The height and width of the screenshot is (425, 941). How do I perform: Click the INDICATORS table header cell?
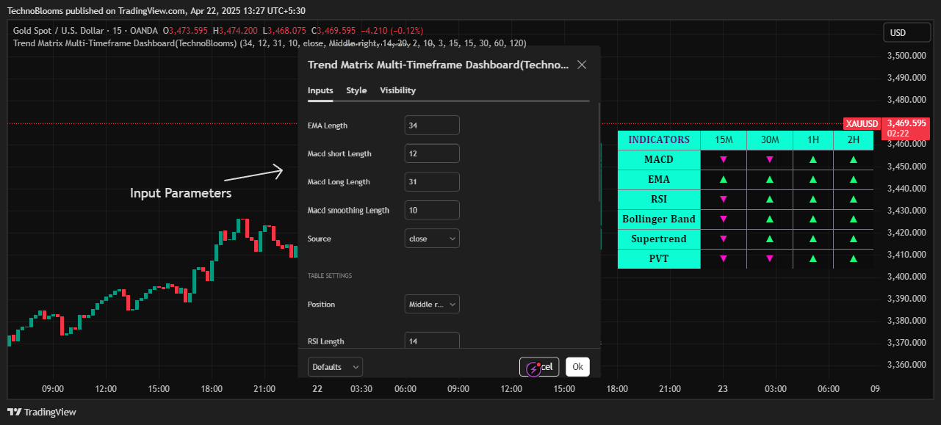point(659,140)
